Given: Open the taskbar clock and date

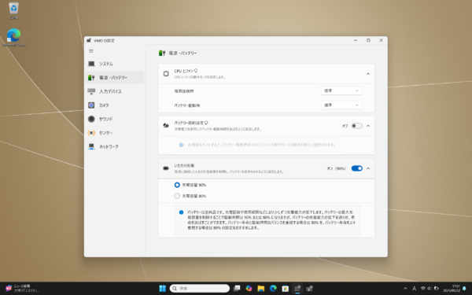Looking at the screenshot, I should pyautogui.click(x=452, y=289).
